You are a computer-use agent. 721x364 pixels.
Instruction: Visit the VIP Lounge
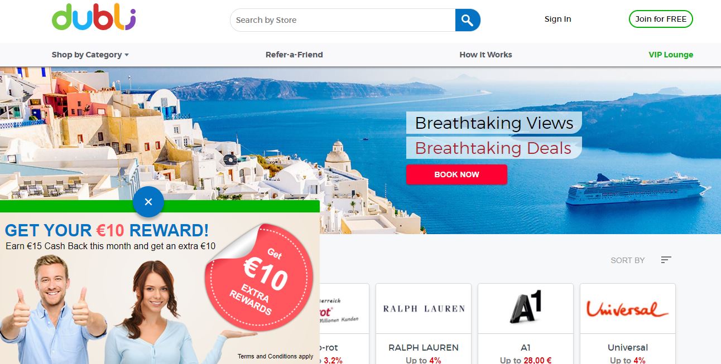tap(671, 55)
